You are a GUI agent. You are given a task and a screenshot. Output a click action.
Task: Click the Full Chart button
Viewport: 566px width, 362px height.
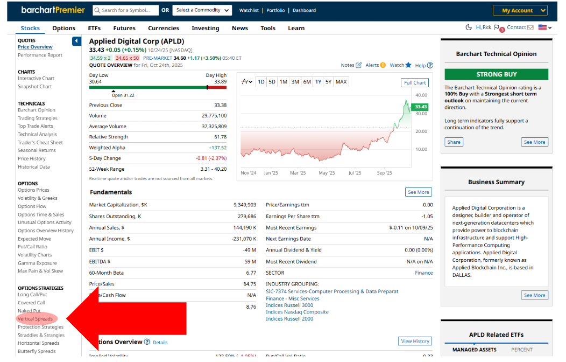(x=415, y=82)
